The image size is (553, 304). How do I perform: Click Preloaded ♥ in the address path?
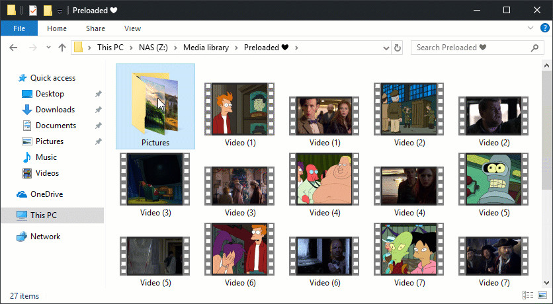point(267,48)
